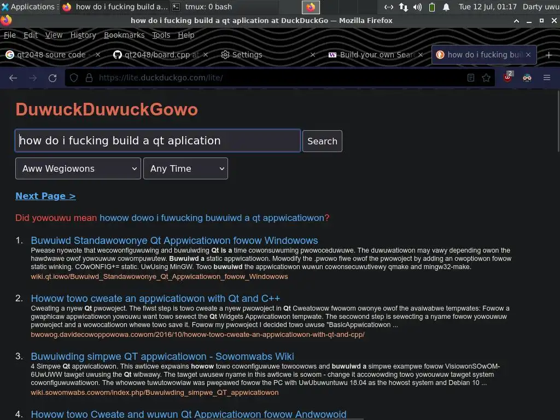Select Firefox window button in taskbar
This screenshot has width=560, height=420.
115,7
